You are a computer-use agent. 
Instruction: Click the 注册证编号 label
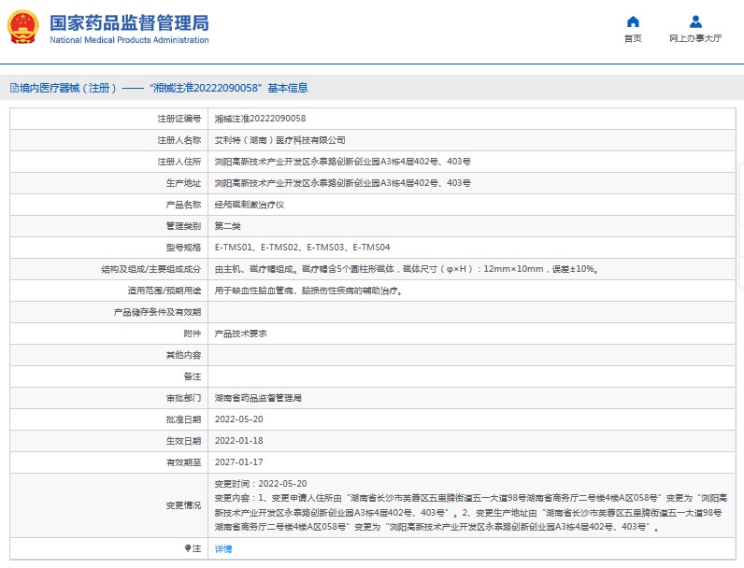pyautogui.click(x=179, y=119)
